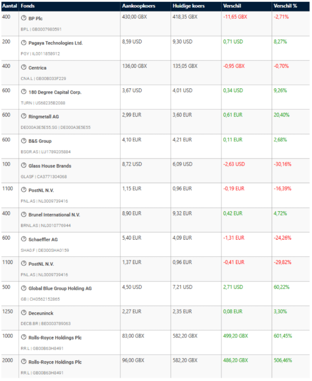Click the Huidige koers column header
The image size is (312, 381).
[x=189, y=6]
